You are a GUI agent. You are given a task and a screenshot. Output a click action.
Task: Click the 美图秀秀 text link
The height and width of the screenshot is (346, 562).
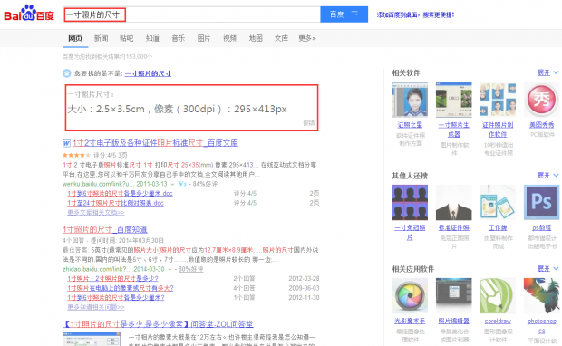point(541,125)
